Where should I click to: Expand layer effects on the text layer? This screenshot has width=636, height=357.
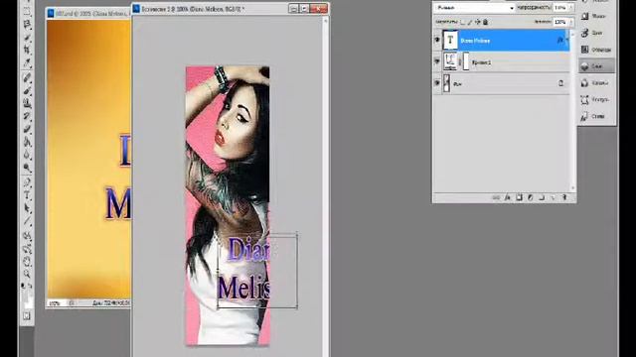point(567,40)
